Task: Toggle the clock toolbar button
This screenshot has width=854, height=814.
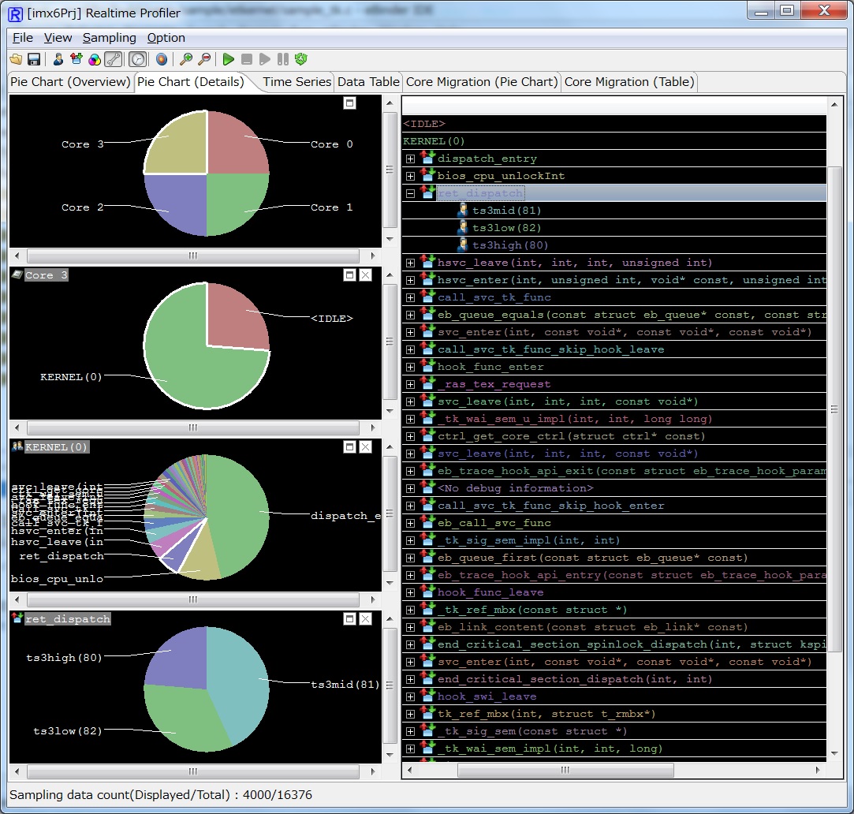Action: coord(138,59)
